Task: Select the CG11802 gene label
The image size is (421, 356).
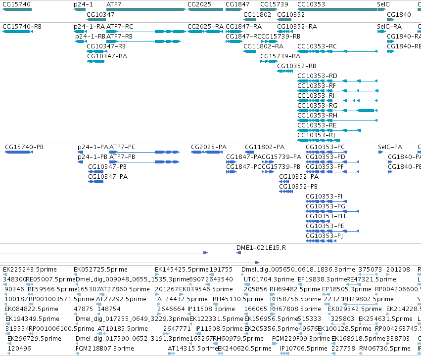Action: (257, 14)
